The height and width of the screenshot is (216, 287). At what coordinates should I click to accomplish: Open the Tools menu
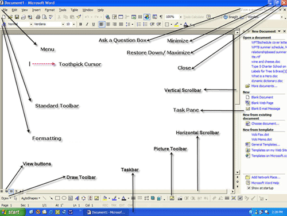tap(63, 10)
